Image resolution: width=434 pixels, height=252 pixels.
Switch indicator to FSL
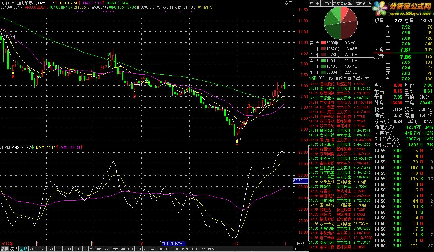(x=58, y=249)
